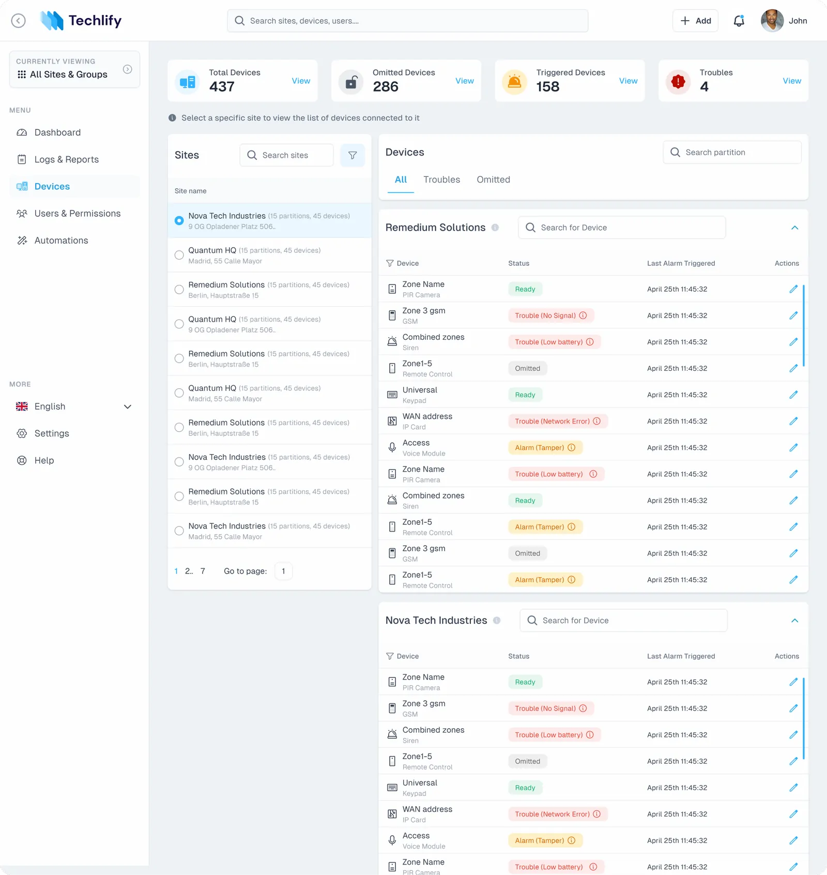The height and width of the screenshot is (875, 827).
Task: Switch to the Troubles devices tab
Action: (x=441, y=179)
